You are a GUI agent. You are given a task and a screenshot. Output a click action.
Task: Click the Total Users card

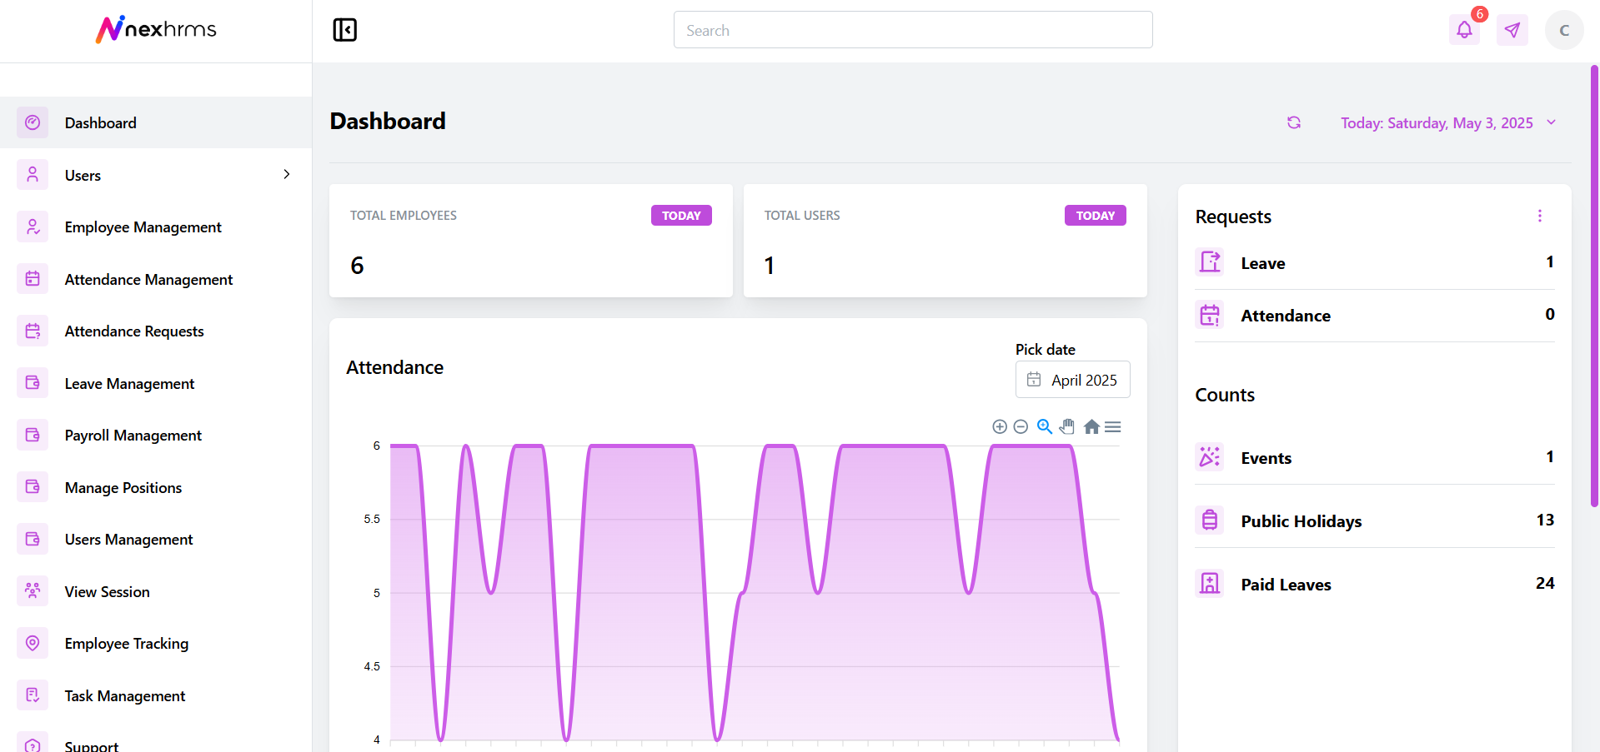[x=945, y=241]
